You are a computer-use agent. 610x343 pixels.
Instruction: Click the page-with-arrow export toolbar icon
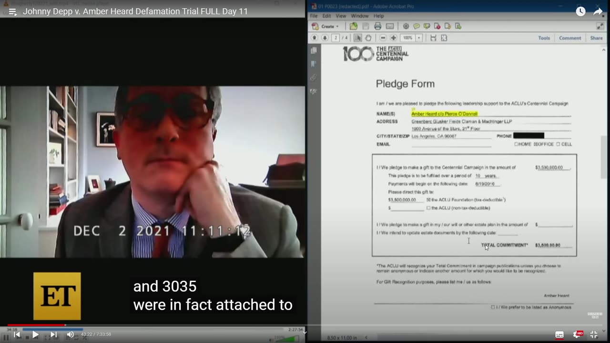click(447, 26)
